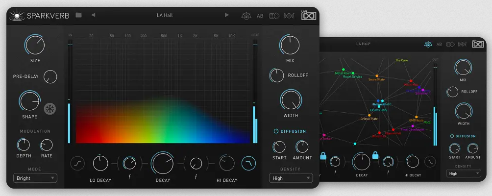Click the UVI logo in right window
This screenshot has width=492, height=196.
point(478,44)
